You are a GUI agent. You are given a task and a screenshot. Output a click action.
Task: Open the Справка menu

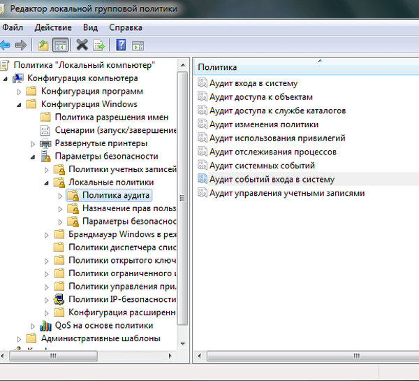[x=126, y=27]
